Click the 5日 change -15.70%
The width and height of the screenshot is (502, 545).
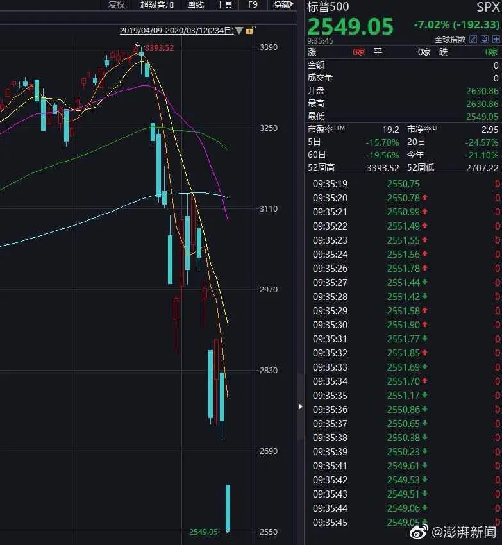(x=382, y=142)
